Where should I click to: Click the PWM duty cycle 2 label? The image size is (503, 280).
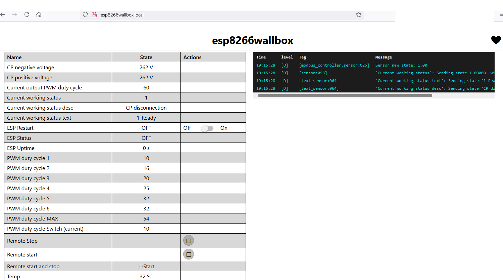[x=28, y=168]
